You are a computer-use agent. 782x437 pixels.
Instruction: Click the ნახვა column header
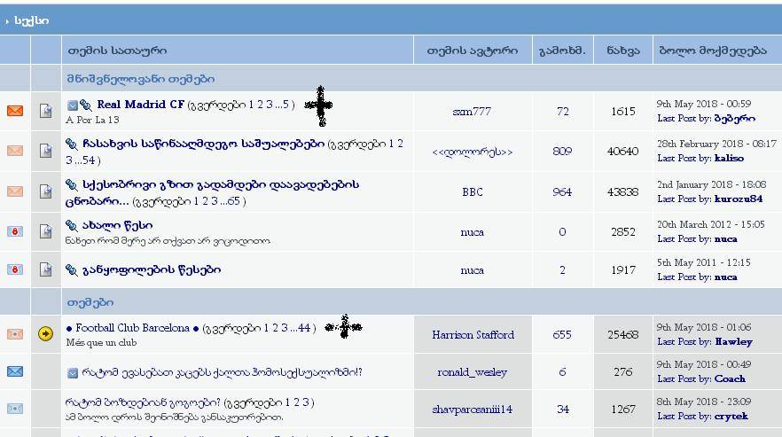point(623,51)
